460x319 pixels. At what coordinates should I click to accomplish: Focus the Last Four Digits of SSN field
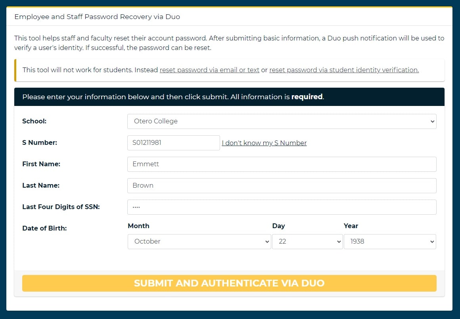click(282, 207)
